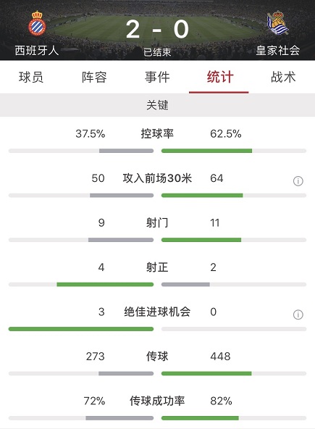Click the full green 绝佳进球机会 bar
The width and height of the screenshot is (315, 429).
[81, 329]
